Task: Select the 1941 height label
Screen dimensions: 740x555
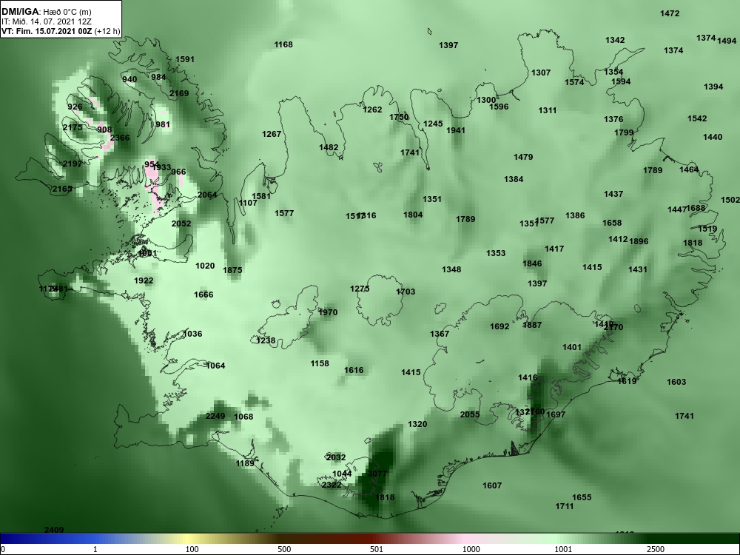Action: click(x=456, y=130)
